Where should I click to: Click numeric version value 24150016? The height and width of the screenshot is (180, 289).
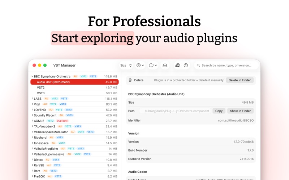[247, 159]
